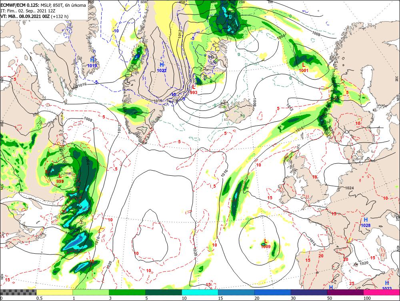
Task: Click the valid time line 'VT: Mið.. 08.09.2021 00Z'
Action: pyautogui.click(x=25, y=16)
